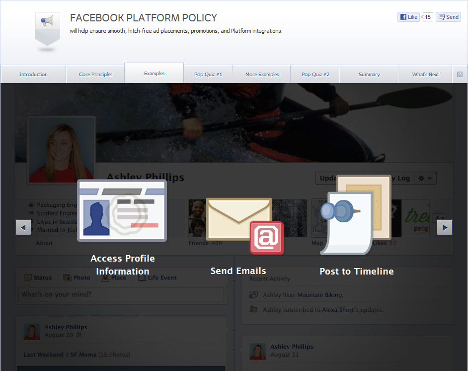
Task: Click Ashley Phillips name on August 21 post
Action: [292, 347]
